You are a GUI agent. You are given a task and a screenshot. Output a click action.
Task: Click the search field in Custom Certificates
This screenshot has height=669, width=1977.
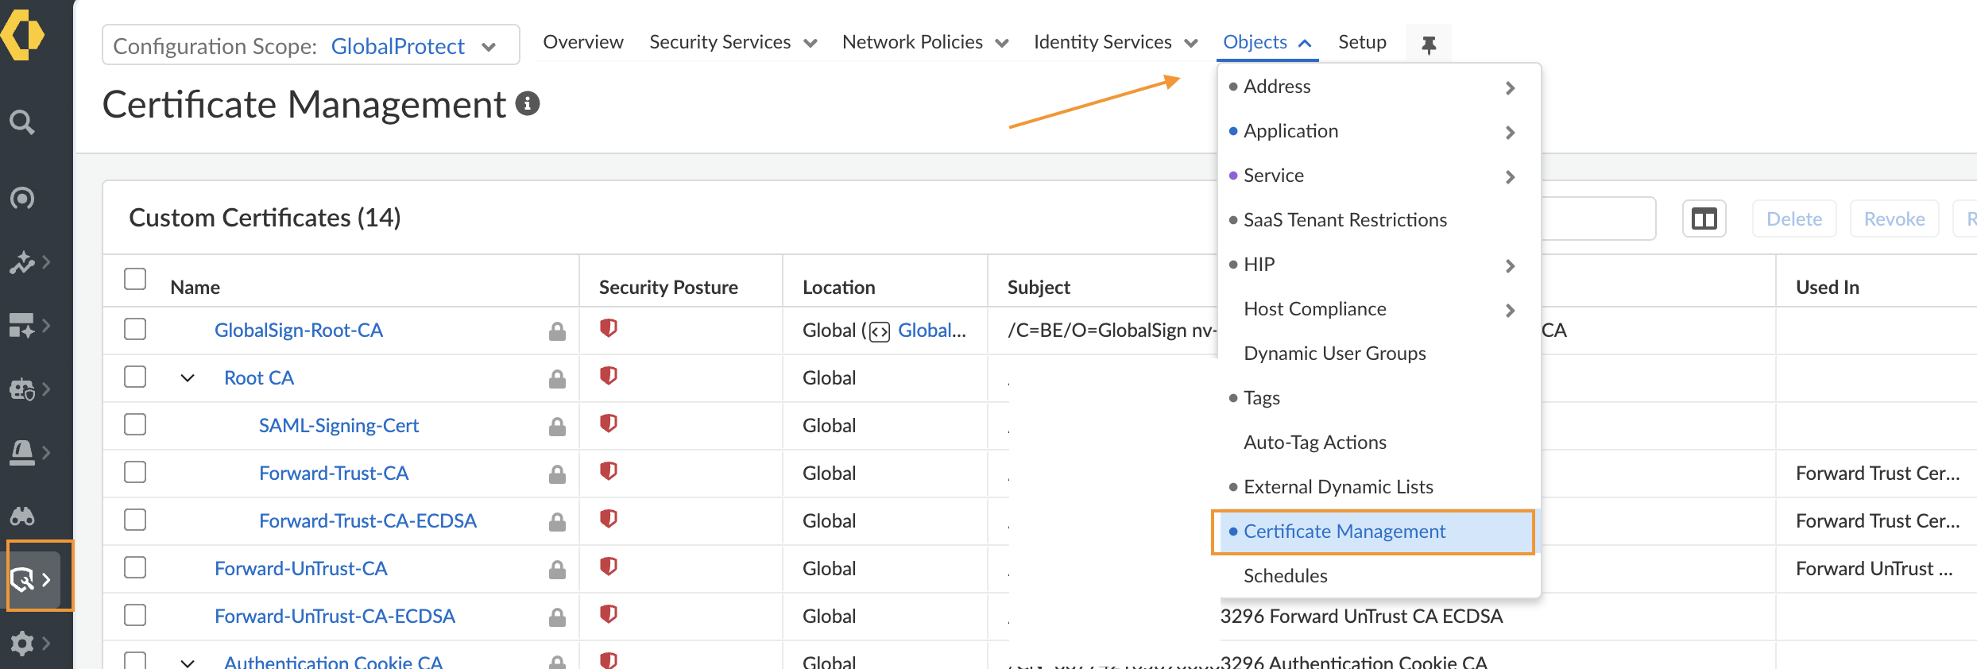coord(1597,218)
